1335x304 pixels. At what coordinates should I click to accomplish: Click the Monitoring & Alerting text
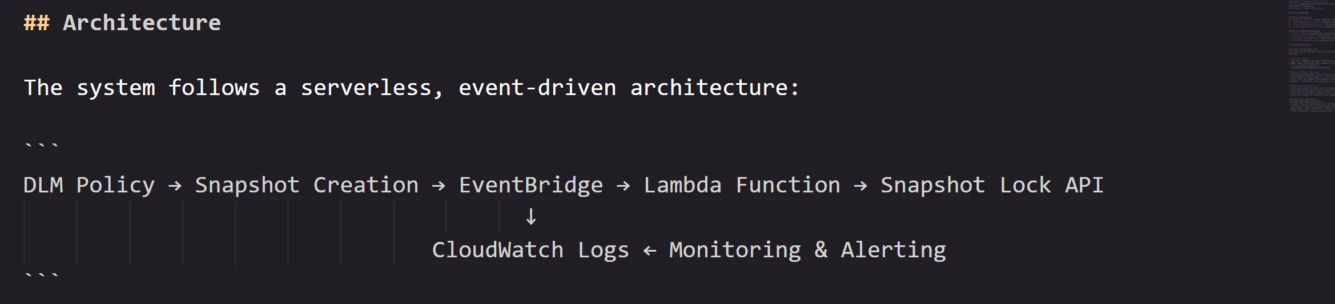pyautogui.click(x=807, y=250)
